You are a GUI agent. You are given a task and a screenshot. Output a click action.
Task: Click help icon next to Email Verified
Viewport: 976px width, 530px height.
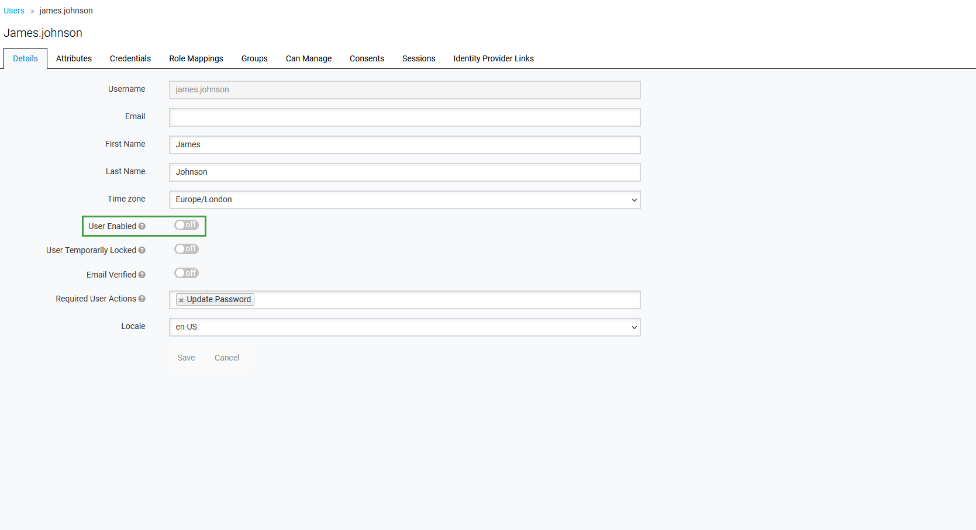142,275
